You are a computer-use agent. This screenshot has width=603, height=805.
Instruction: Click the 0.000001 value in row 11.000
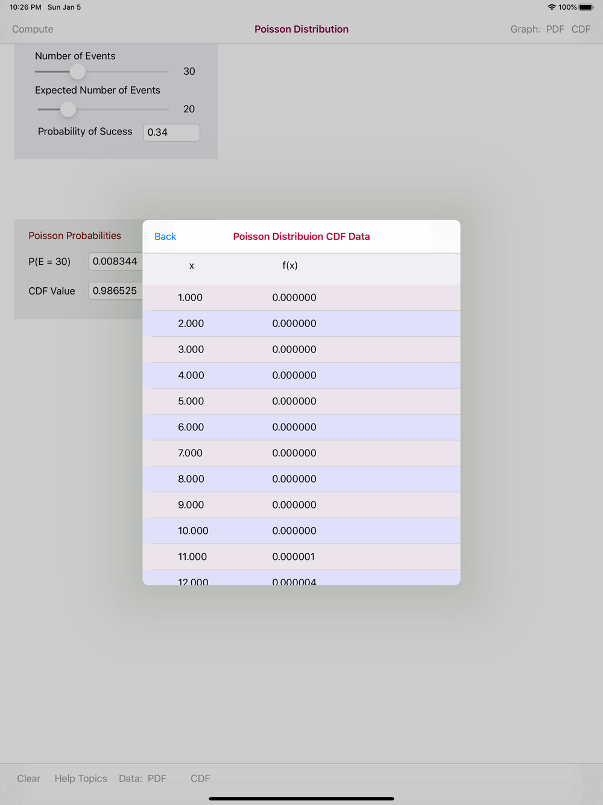294,557
